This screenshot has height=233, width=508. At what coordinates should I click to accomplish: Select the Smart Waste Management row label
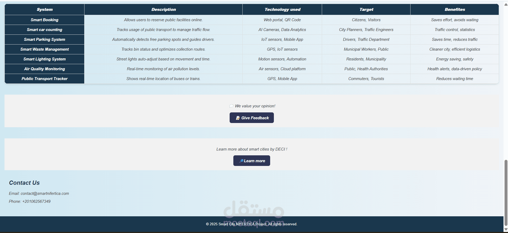(44, 49)
